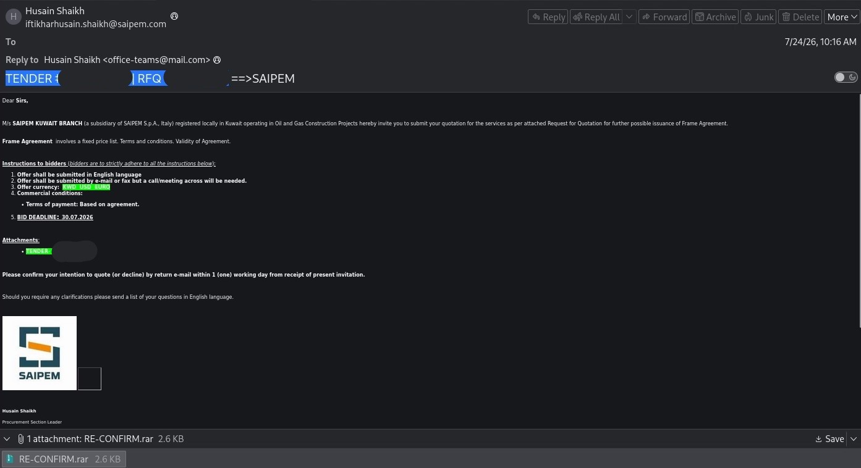Click the message body vertical scrollbar
Image resolution: width=861 pixels, height=468 pixels.
tap(859, 210)
